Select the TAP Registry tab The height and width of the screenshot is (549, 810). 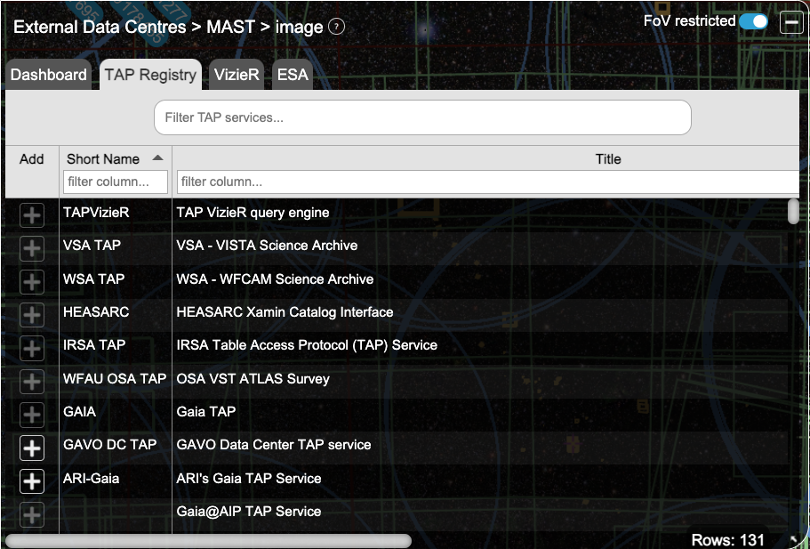pos(150,75)
